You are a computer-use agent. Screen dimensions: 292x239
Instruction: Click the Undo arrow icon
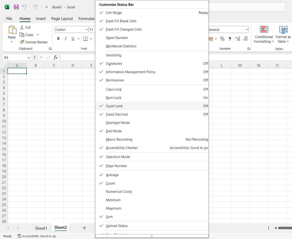click(x=24, y=7)
